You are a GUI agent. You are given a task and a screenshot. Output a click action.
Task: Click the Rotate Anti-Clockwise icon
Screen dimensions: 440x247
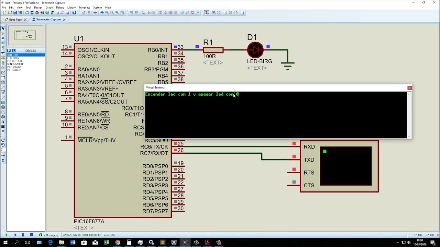[3, 145]
